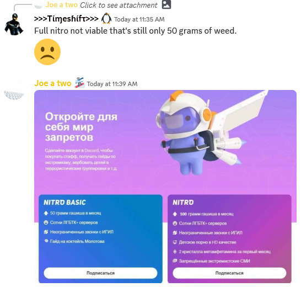Click the large frowning face emoji
Image resolution: width=301 pixels, height=287 pixels.
(x=47, y=52)
